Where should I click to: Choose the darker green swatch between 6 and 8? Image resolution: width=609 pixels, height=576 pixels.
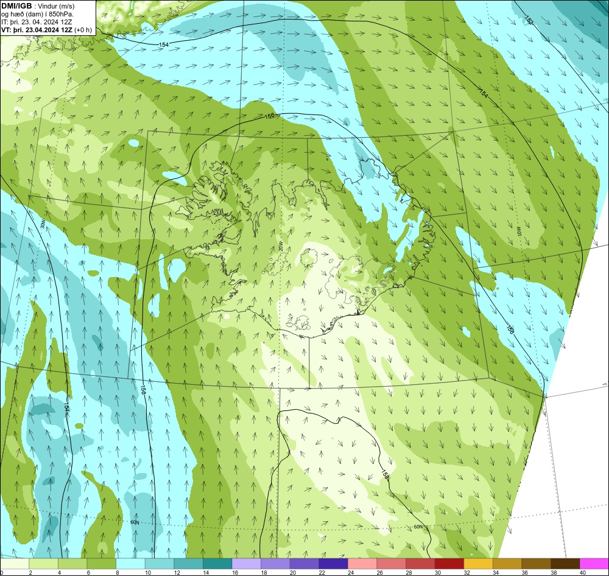101,564
